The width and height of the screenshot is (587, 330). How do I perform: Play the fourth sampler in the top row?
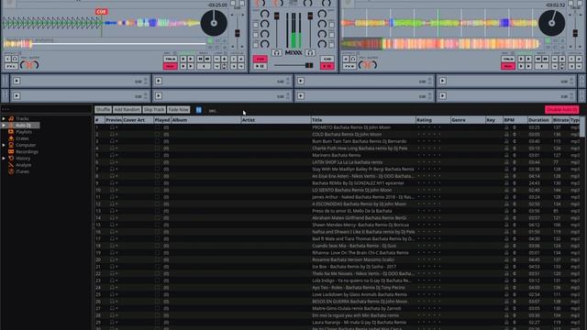coord(442,81)
